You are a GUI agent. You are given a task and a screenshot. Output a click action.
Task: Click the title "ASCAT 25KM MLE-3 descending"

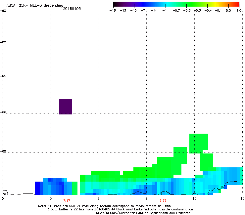pos(35,5)
